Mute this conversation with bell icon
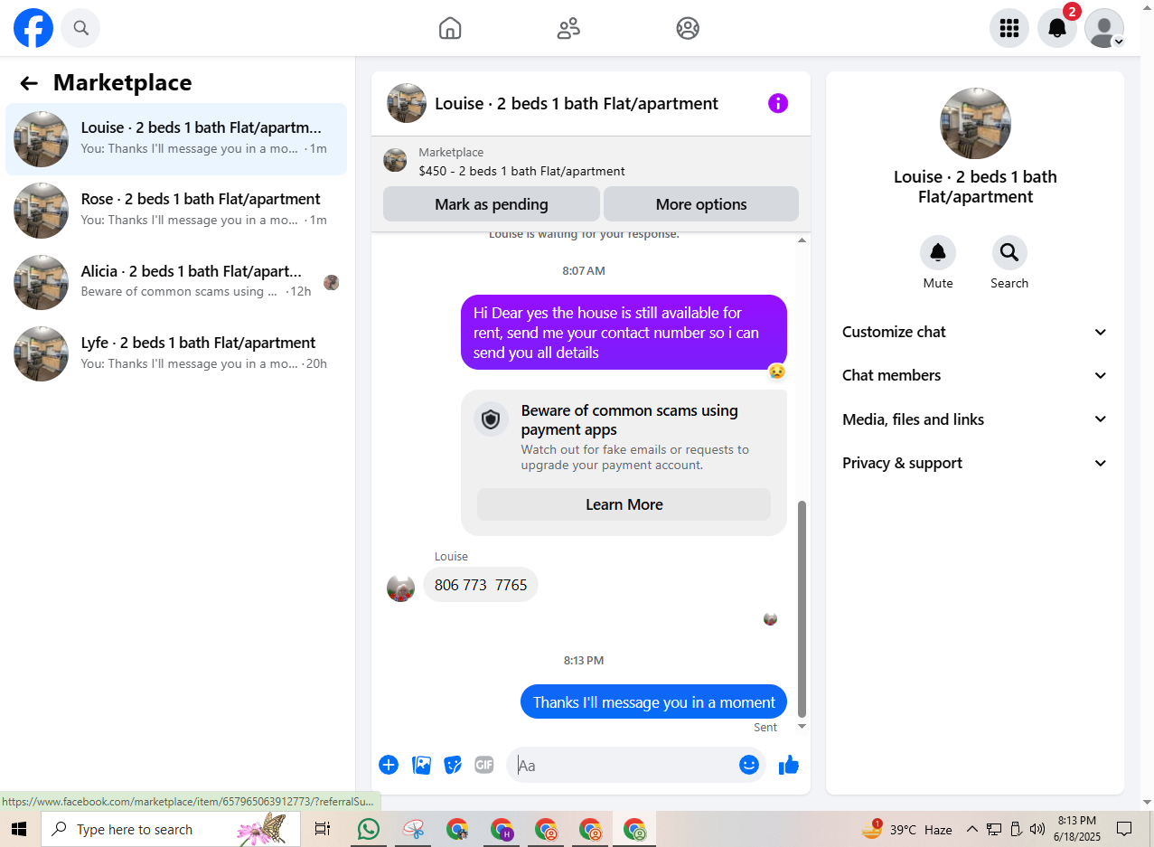Image resolution: width=1154 pixels, height=847 pixels. click(938, 252)
